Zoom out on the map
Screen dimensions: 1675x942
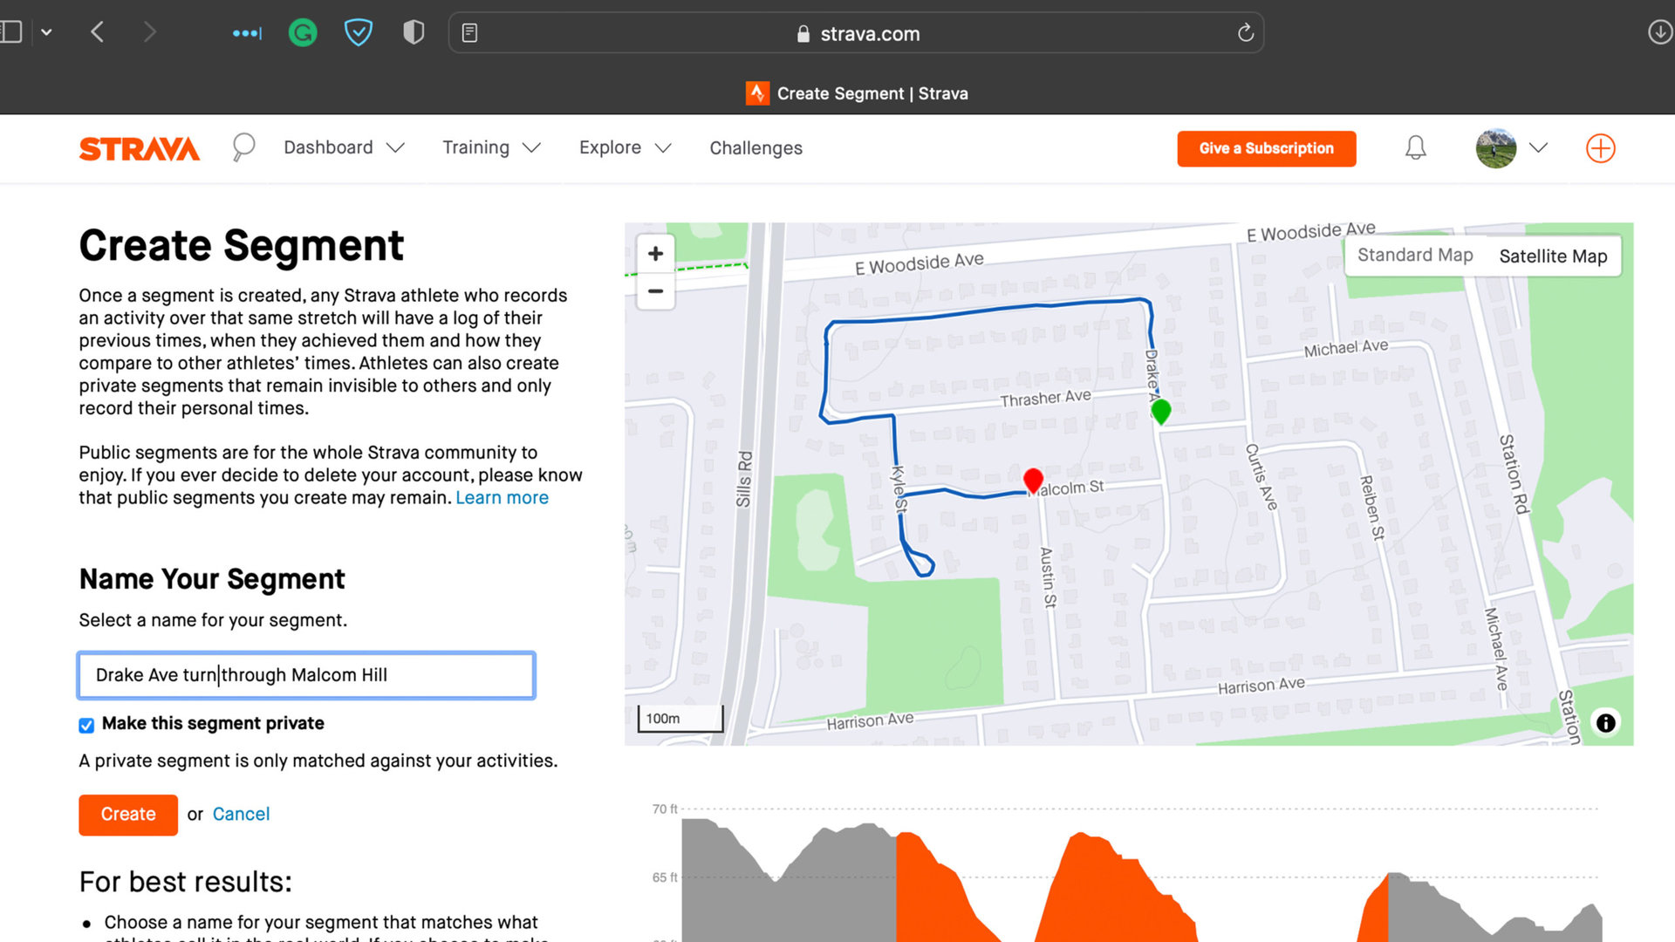tap(655, 291)
